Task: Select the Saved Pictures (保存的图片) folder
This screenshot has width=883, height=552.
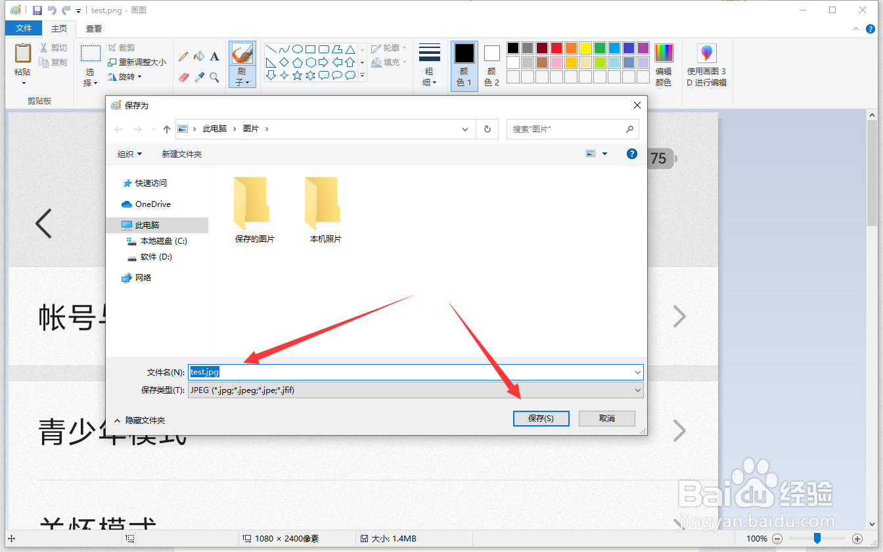Action: [254, 210]
